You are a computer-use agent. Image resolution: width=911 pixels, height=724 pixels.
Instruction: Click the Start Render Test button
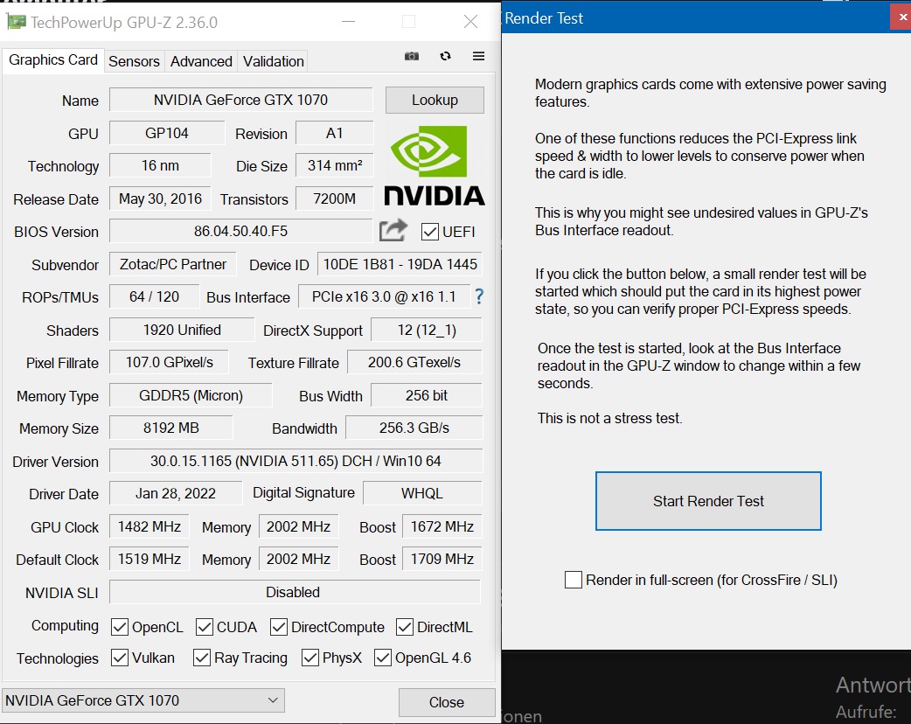(708, 501)
